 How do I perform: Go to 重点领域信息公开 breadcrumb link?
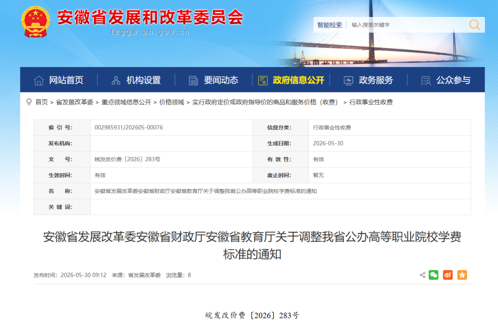(x=126, y=102)
